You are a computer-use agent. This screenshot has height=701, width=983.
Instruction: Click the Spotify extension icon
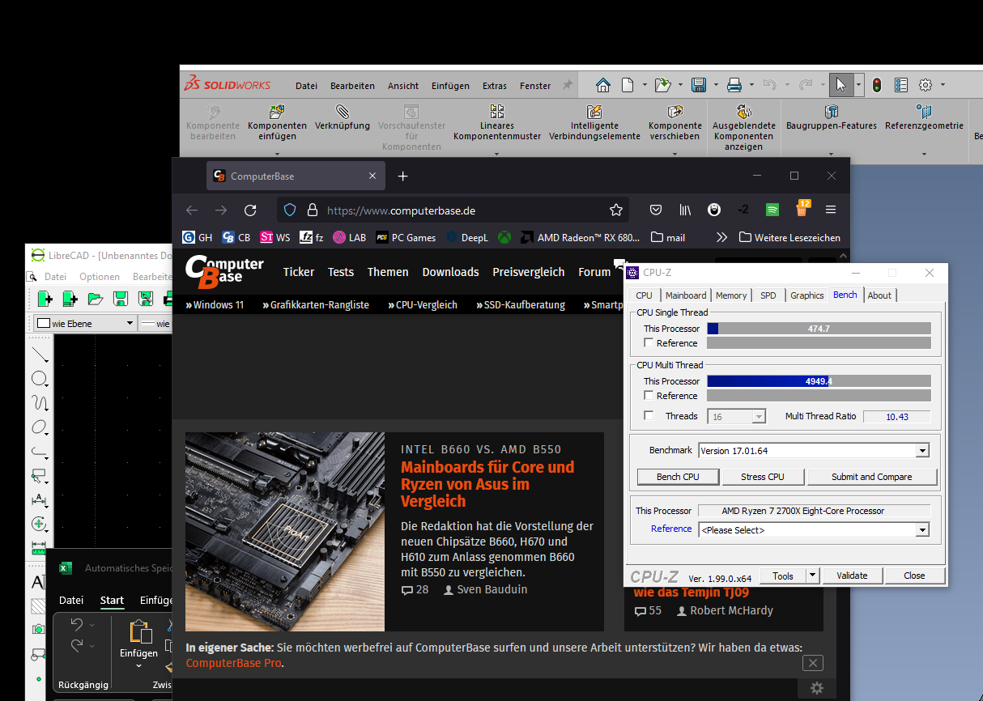click(772, 210)
